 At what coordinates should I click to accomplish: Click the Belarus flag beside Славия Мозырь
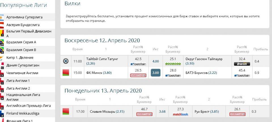66,112
